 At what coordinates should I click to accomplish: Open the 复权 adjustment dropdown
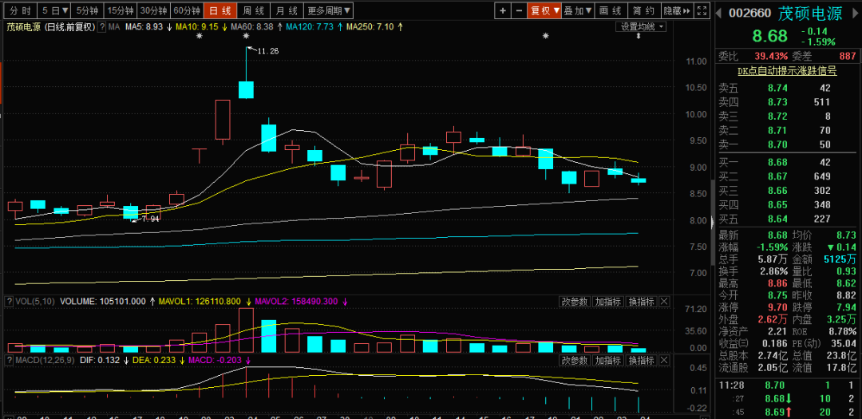pyautogui.click(x=544, y=10)
